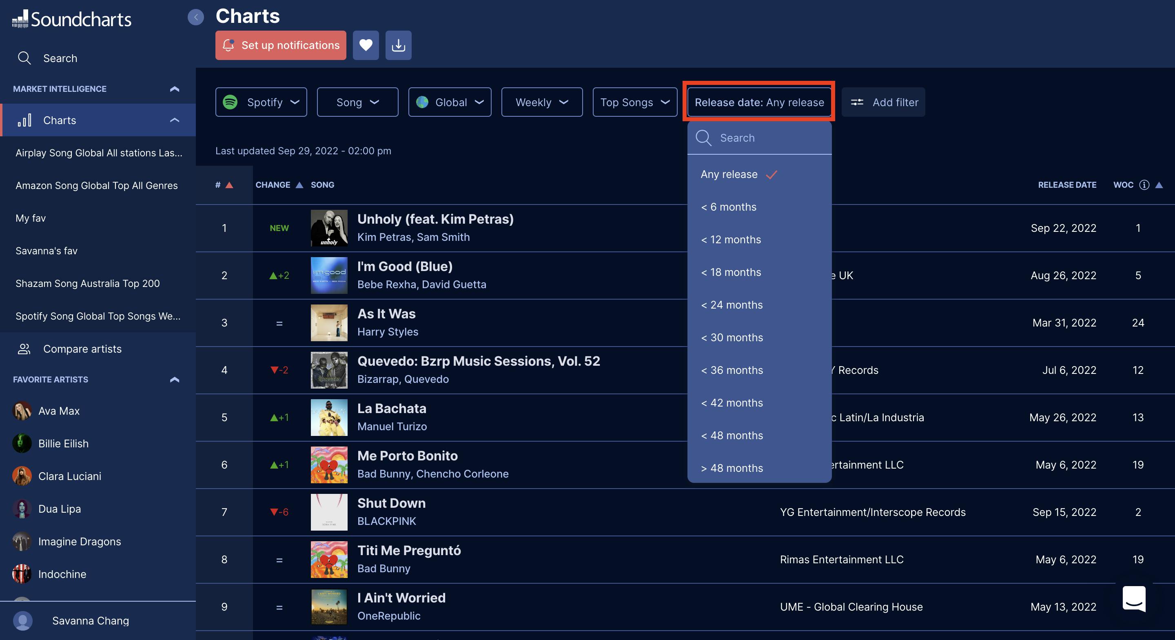The height and width of the screenshot is (640, 1175).
Task: Collapse sidebar with the round chevron button
Action: click(x=196, y=17)
